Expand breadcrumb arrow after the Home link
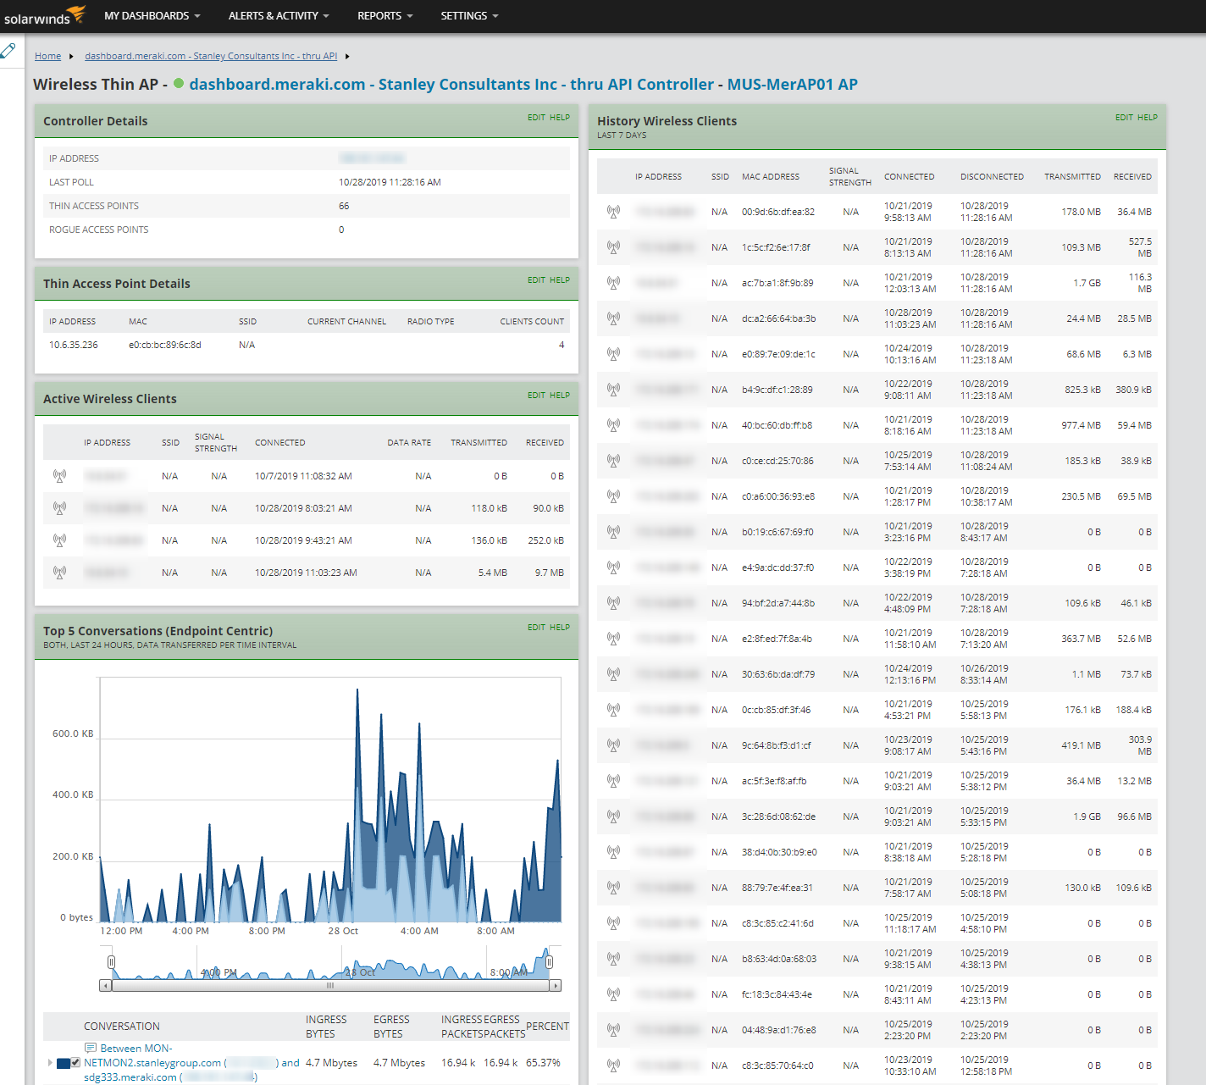 (71, 57)
